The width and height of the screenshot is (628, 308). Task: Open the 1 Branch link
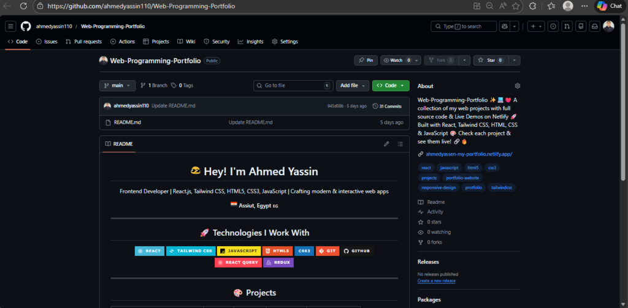click(x=154, y=86)
